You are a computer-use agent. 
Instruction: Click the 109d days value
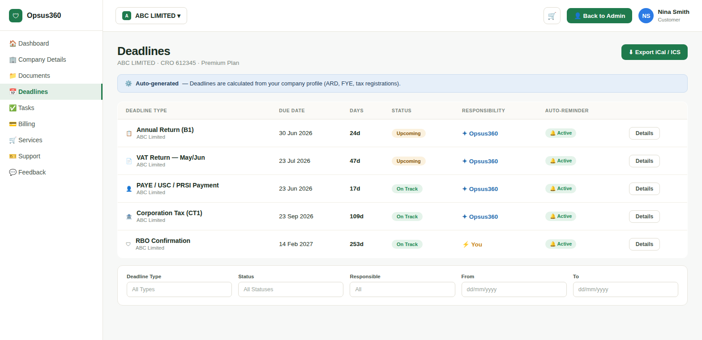(x=356, y=217)
